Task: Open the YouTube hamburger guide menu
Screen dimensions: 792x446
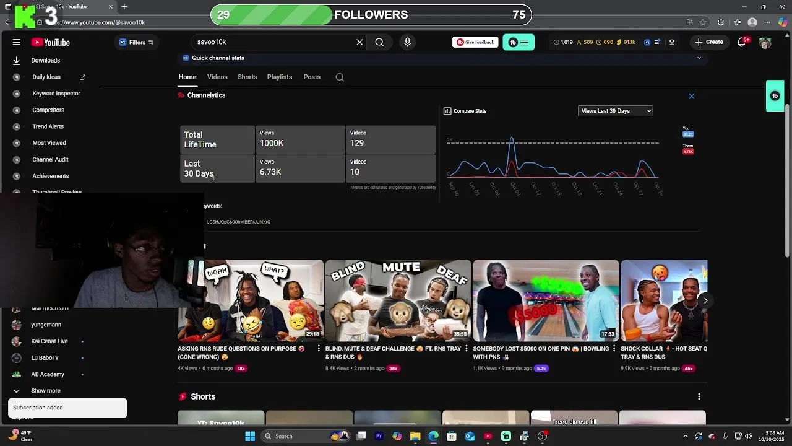Action: coord(17,42)
